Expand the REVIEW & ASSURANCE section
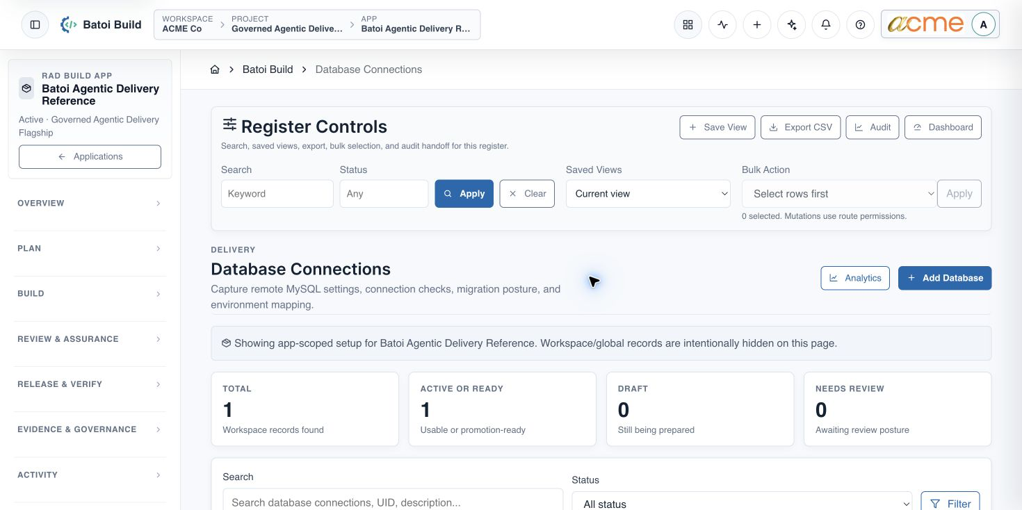 pyautogui.click(x=90, y=339)
